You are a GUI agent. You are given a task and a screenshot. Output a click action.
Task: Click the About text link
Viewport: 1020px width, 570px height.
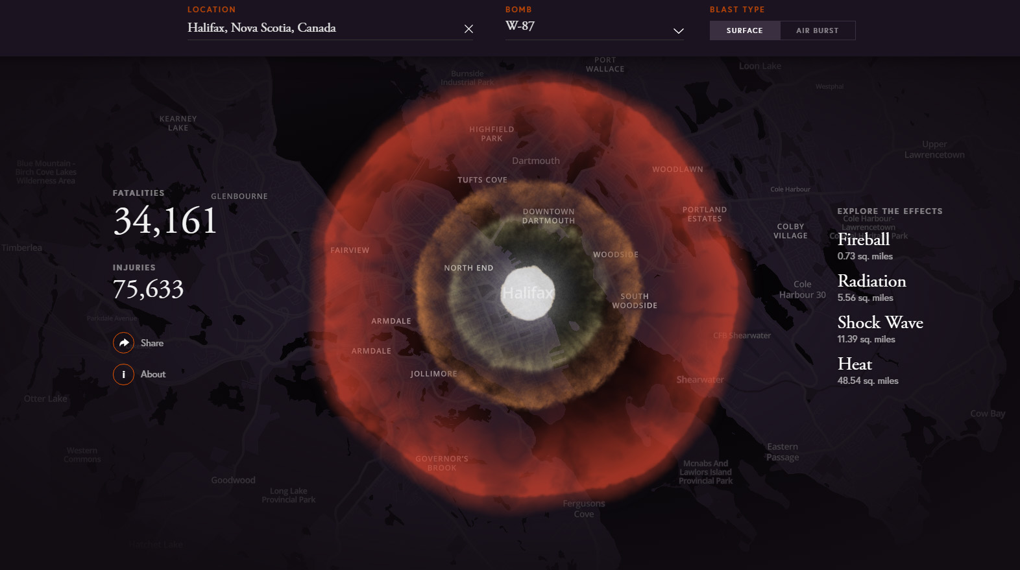[x=153, y=374]
